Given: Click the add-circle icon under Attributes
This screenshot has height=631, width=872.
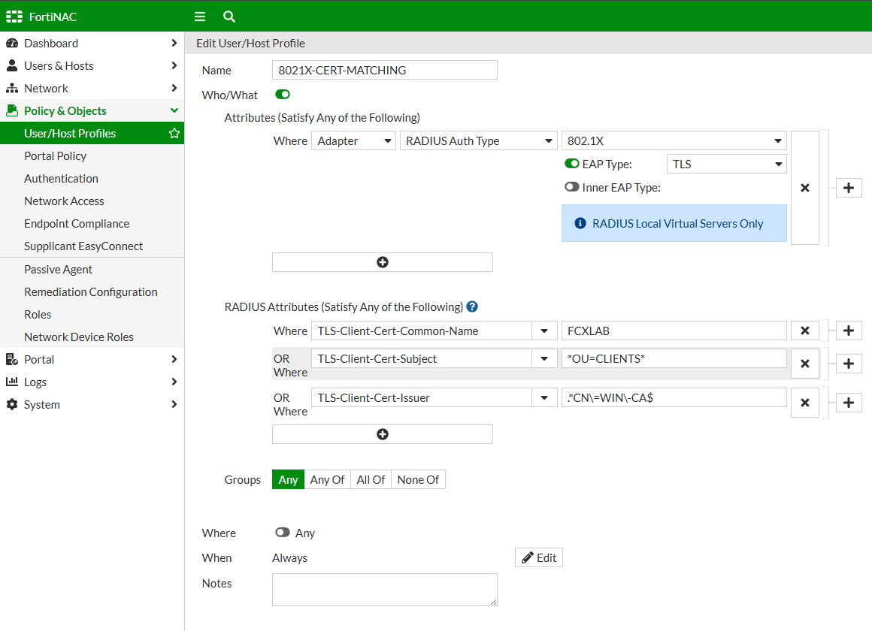Looking at the screenshot, I should point(383,262).
